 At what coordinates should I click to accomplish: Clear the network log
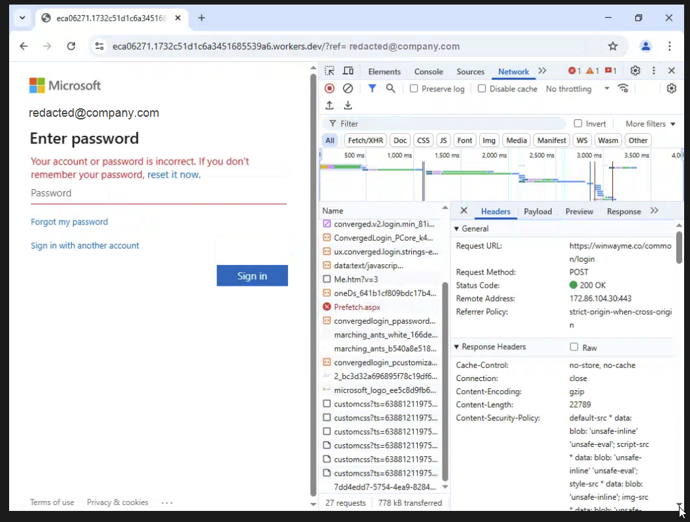[x=348, y=88]
